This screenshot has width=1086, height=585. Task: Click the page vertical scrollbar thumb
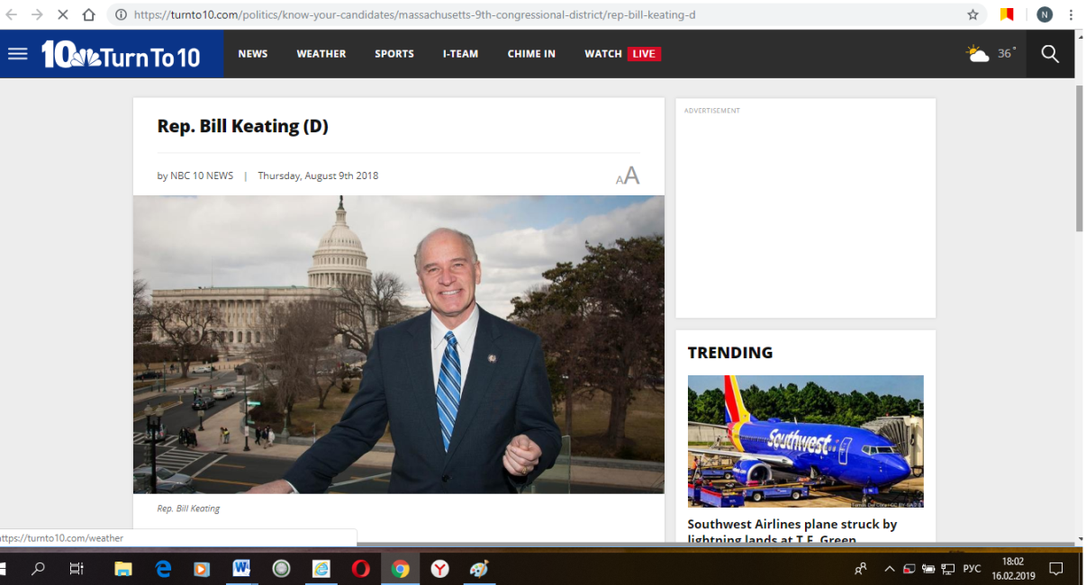tap(1080, 160)
